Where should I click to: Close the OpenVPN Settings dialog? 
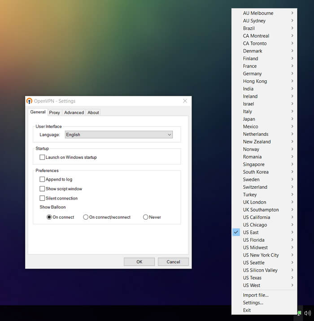[185, 101]
